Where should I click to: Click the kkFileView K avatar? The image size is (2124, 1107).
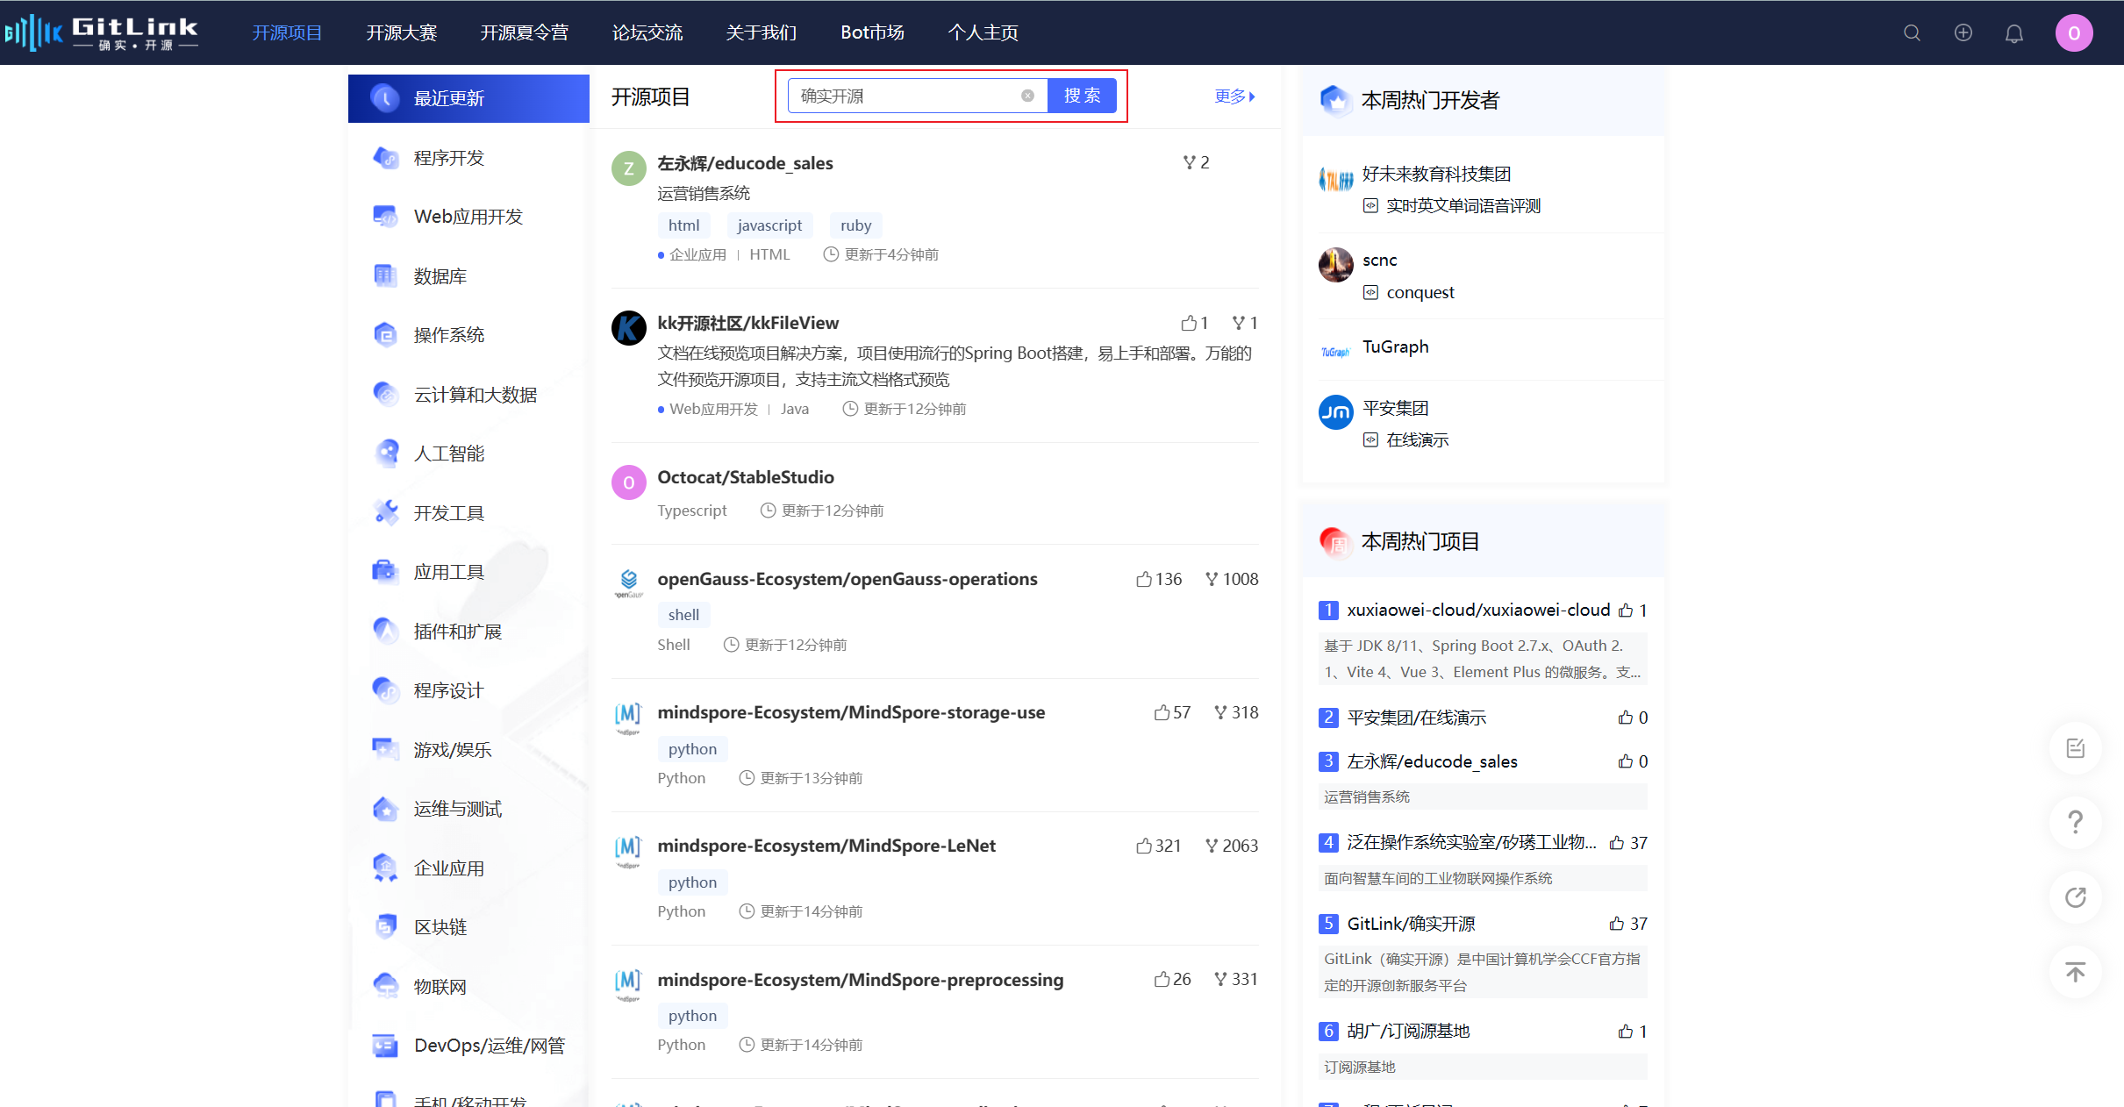(628, 328)
